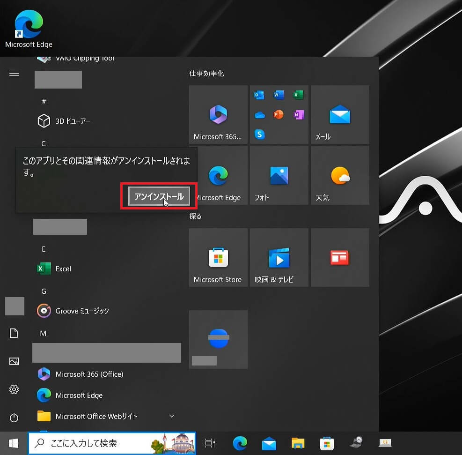The image size is (462, 455).
Task: Focus the ここに入力して検索 search box
Action: coord(112,443)
